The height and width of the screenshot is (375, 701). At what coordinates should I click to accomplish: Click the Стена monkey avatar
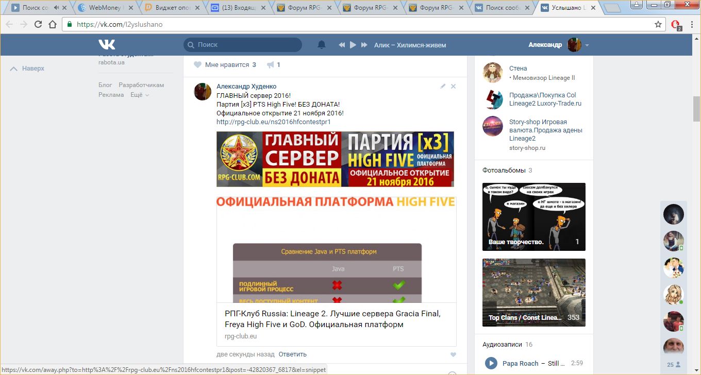click(x=493, y=73)
